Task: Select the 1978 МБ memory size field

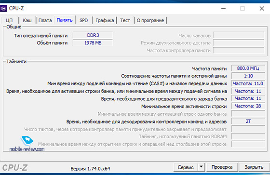Action: click(x=93, y=43)
